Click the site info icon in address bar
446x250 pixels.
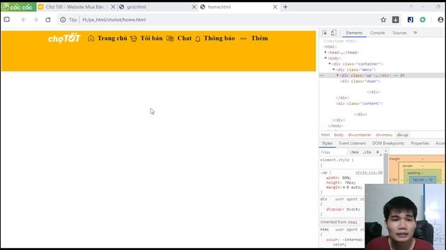pos(63,19)
